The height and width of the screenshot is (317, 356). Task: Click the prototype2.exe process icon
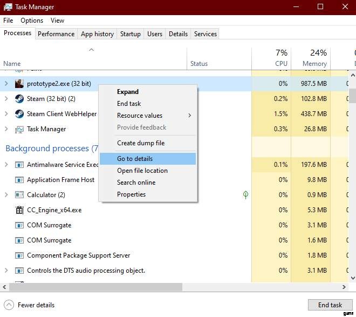coord(19,84)
